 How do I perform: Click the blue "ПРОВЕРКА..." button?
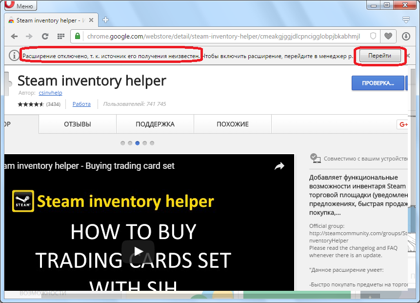[x=378, y=83]
